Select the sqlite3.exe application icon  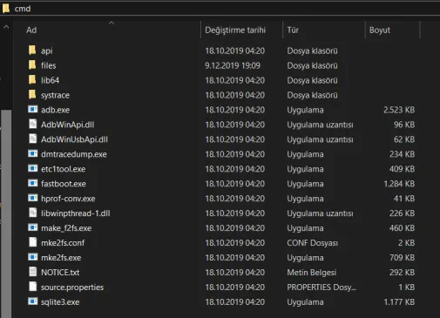[32, 301]
